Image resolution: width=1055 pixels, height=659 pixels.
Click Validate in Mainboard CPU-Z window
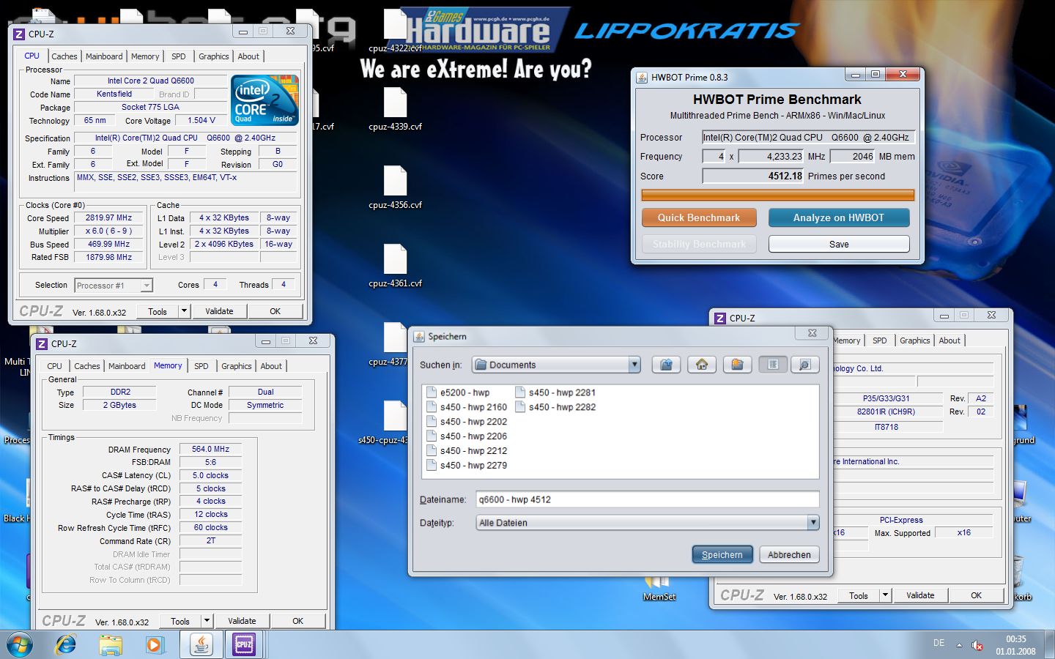(920, 595)
